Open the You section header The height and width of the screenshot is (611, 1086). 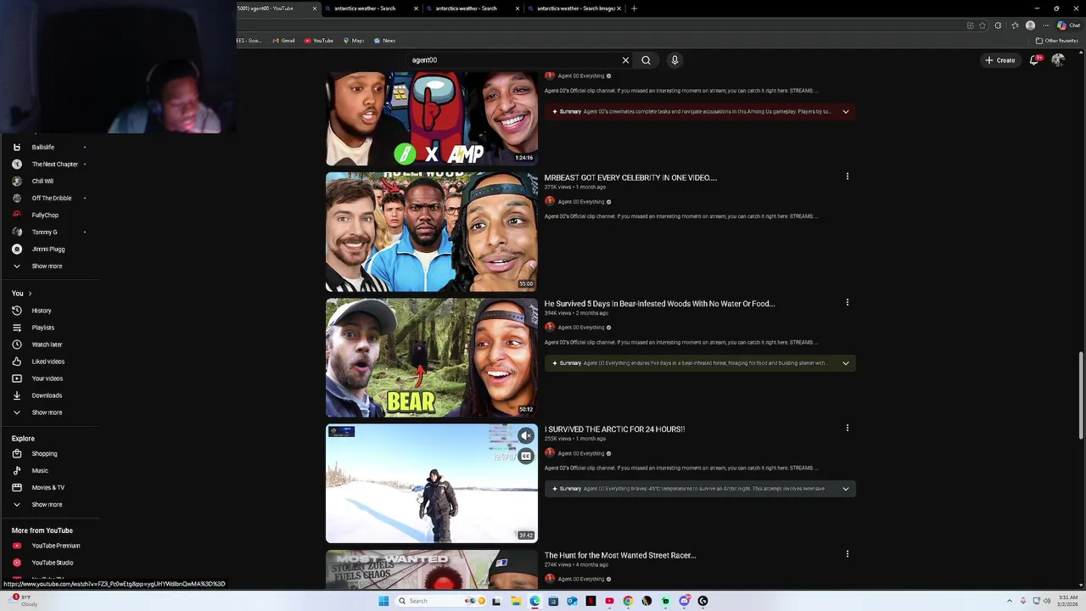pos(21,294)
